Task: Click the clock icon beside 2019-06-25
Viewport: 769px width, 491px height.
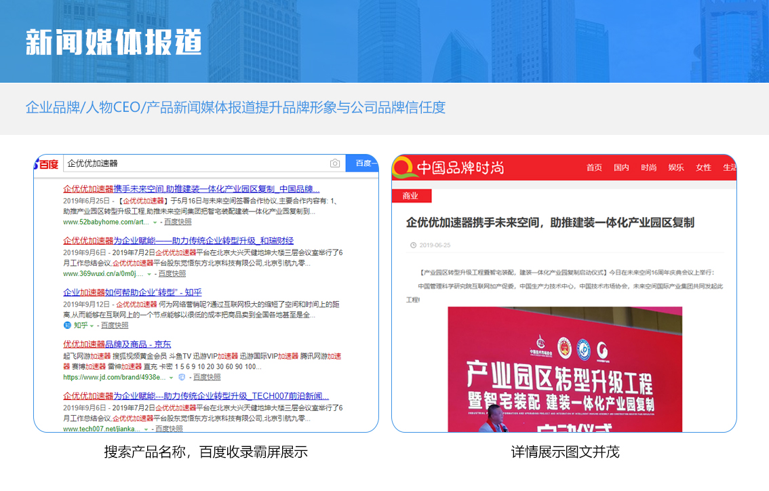Action: 414,245
